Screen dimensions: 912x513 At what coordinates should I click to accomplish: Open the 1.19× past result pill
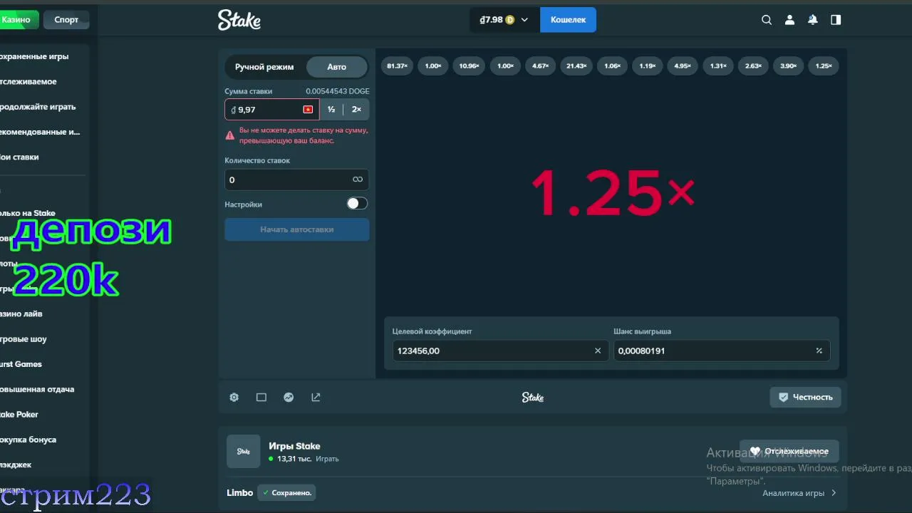coord(648,66)
